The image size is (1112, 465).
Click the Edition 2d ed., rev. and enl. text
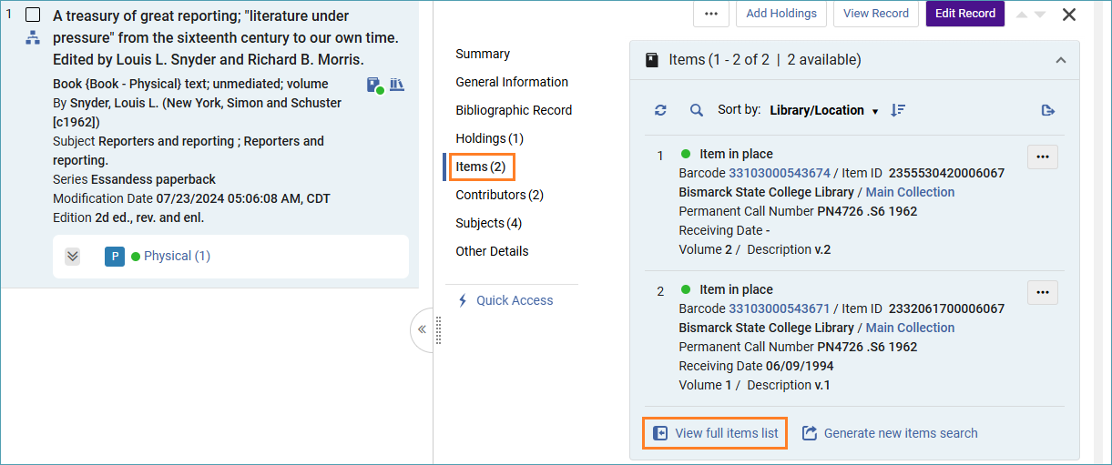[128, 217]
